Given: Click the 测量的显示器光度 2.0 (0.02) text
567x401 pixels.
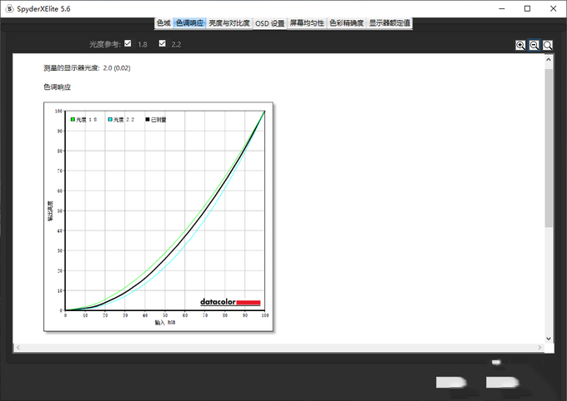Looking at the screenshot, I should coord(87,68).
